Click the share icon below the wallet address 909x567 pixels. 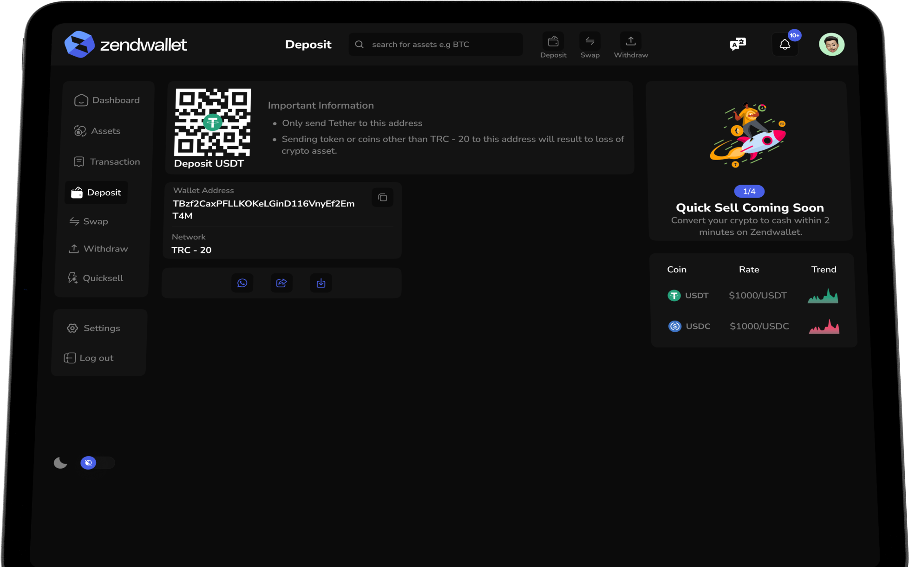[x=281, y=283]
